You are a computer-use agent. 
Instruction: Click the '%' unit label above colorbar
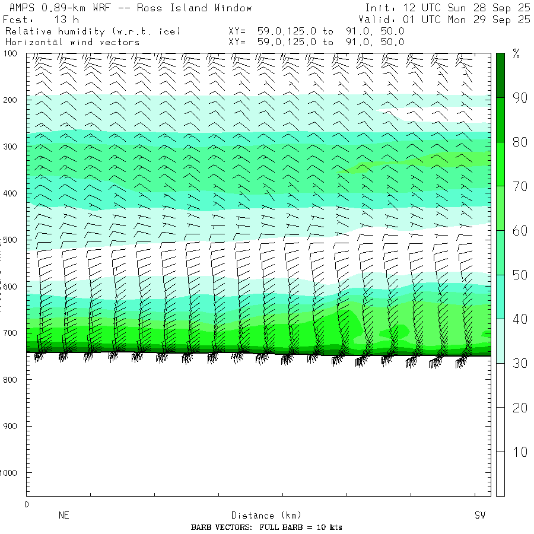click(x=516, y=54)
